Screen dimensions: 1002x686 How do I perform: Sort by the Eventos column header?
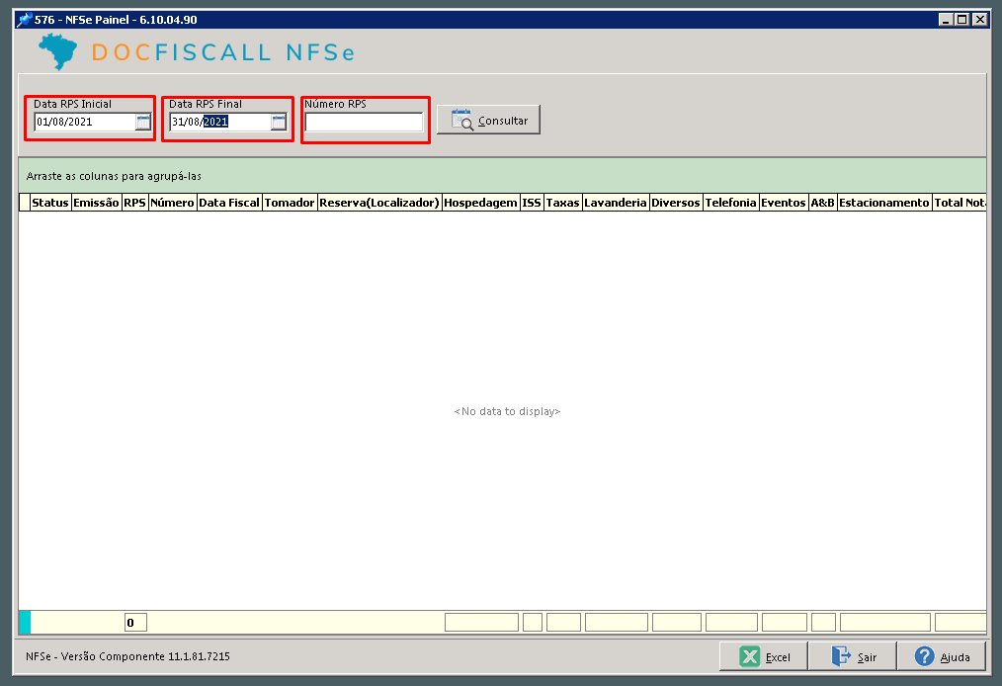(x=784, y=203)
